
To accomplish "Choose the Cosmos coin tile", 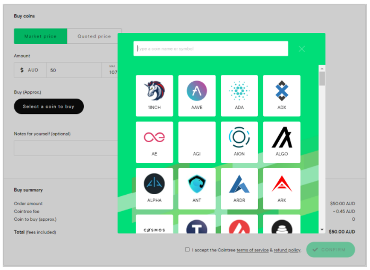I will pyautogui.click(x=154, y=224).
